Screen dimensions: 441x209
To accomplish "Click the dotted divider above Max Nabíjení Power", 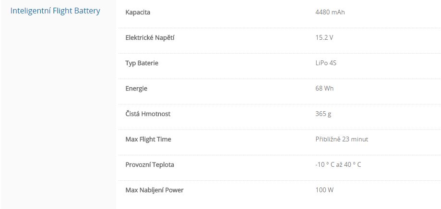I will (278, 180).
